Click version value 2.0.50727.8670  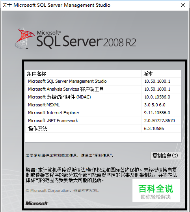pos(159,121)
